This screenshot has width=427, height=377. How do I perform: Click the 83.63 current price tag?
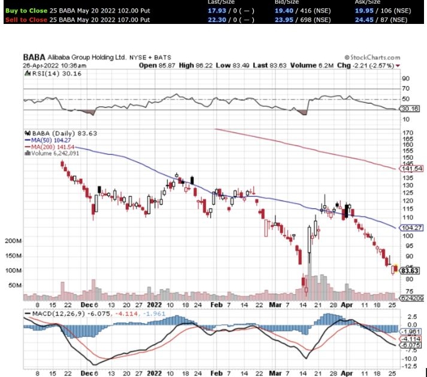[409, 270]
